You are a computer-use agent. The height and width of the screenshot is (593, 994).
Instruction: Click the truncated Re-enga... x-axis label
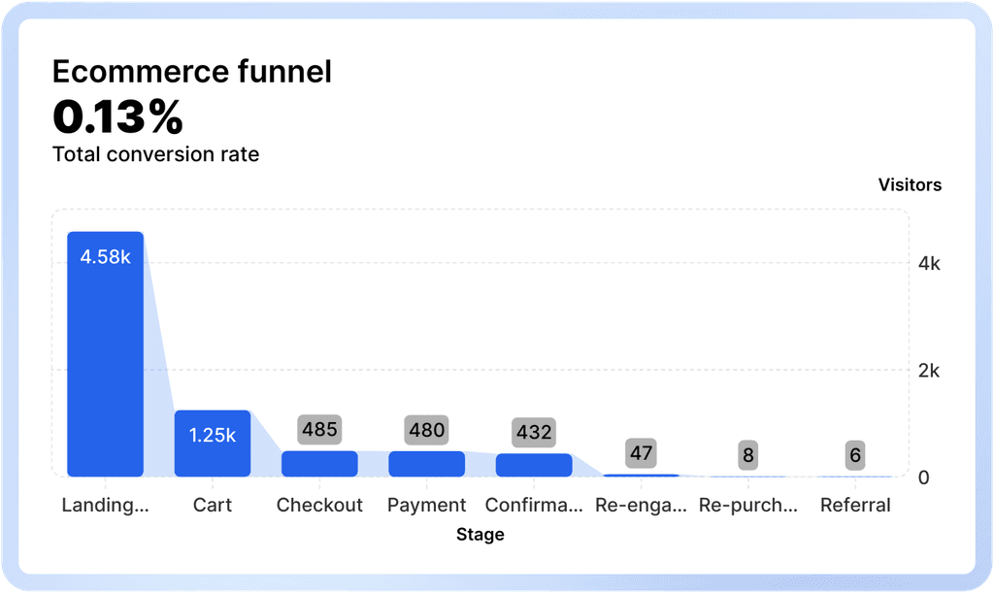point(641,506)
